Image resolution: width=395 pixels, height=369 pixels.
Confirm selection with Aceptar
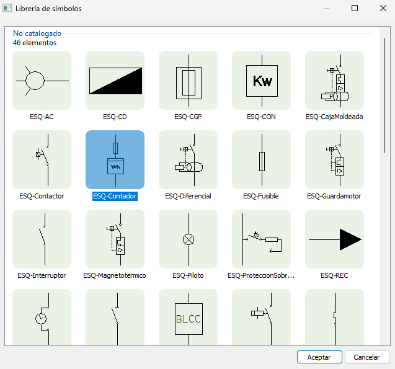[x=319, y=357]
